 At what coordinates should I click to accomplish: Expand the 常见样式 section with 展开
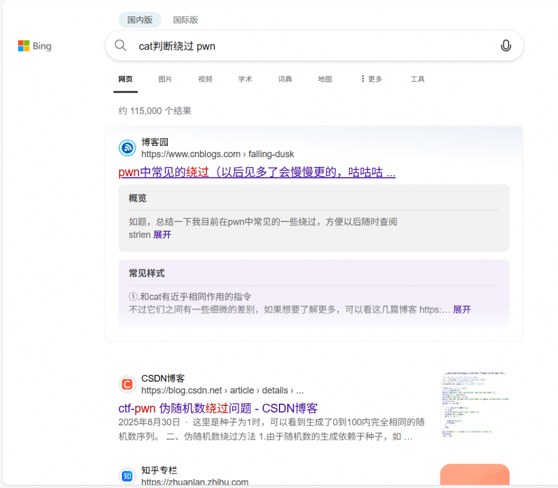pyautogui.click(x=462, y=310)
